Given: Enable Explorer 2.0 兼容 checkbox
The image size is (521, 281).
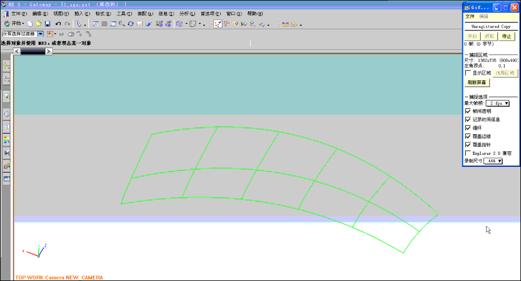Looking at the screenshot, I should point(468,153).
